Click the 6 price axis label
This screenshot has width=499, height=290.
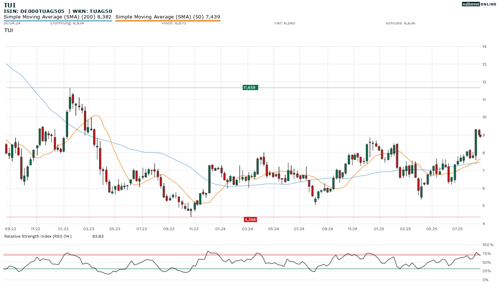pos(483,188)
